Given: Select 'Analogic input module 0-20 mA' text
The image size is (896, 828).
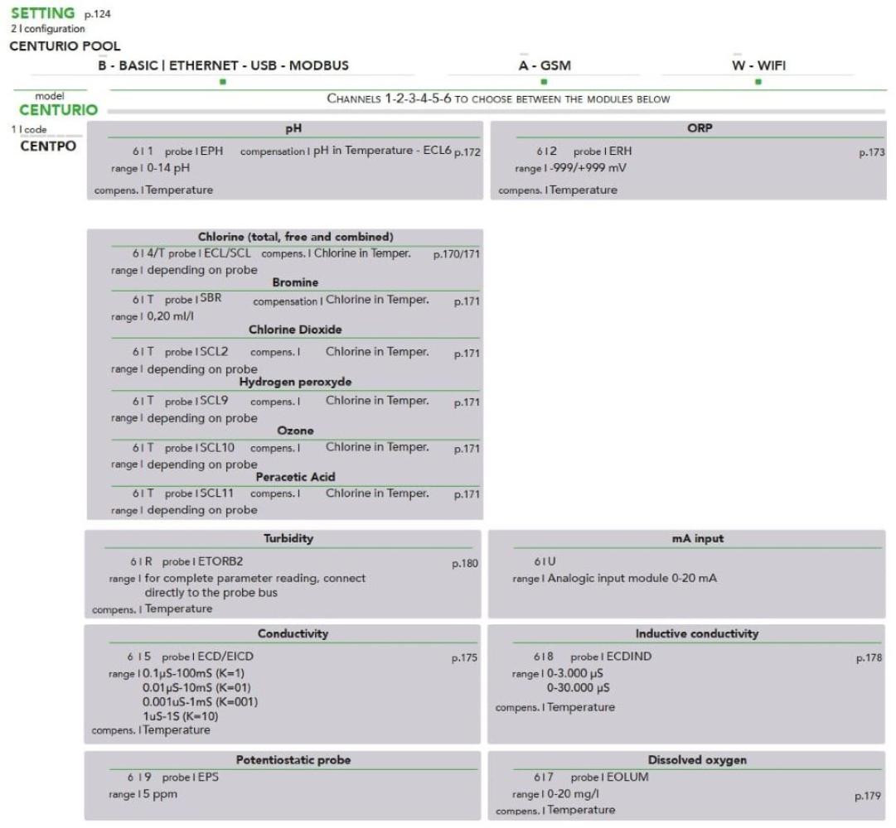Looking at the screenshot, I should pyautogui.click(x=632, y=578).
